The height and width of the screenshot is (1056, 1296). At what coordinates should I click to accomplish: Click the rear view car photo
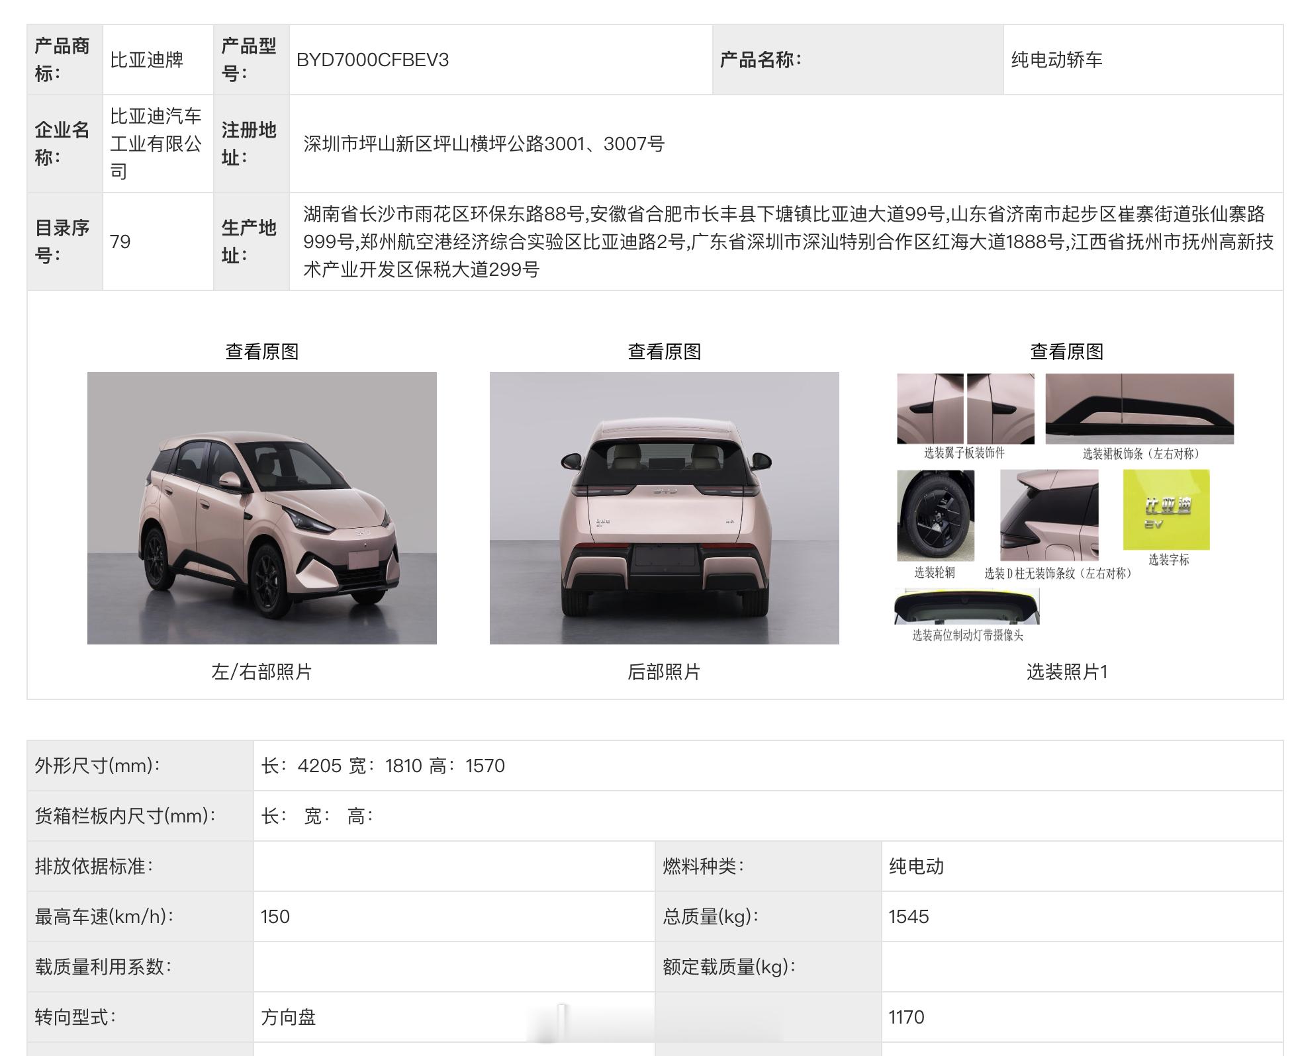(x=664, y=507)
